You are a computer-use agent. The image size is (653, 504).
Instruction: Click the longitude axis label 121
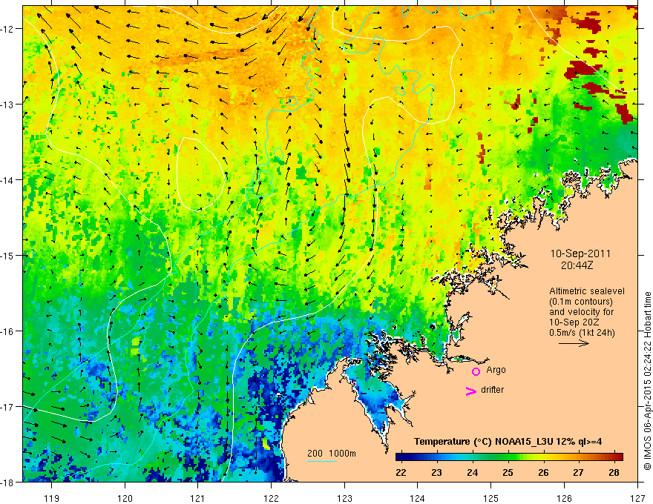(x=197, y=498)
